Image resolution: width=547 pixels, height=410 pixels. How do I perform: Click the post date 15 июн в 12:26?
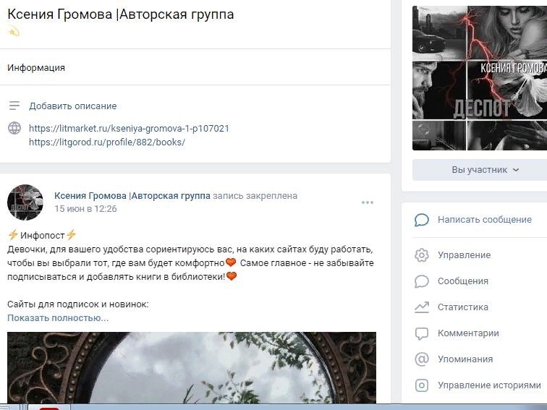85,209
